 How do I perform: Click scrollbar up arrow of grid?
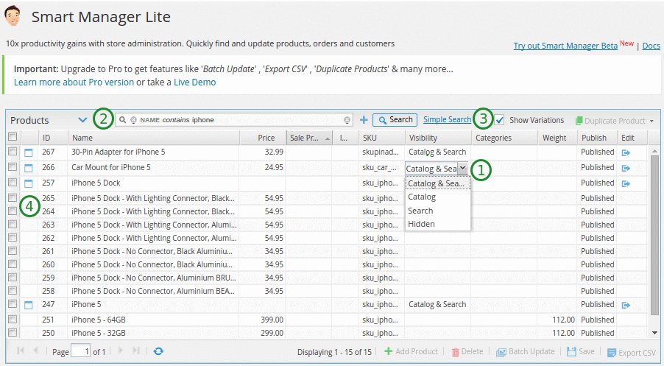pyautogui.click(x=654, y=151)
